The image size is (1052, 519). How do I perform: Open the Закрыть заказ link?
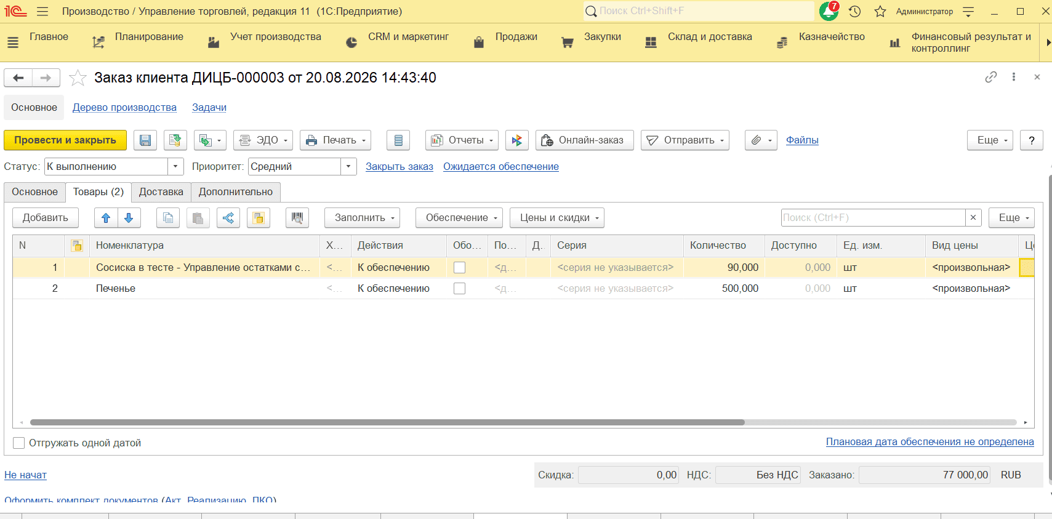point(400,167)
